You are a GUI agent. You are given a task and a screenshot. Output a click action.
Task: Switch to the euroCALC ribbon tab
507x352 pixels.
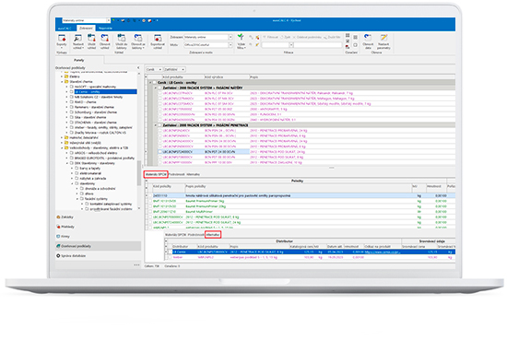(65, 29)
